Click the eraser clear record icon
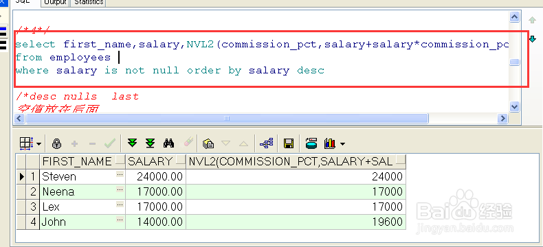Viewport: 543px width, 247px height. pos(188,143)
